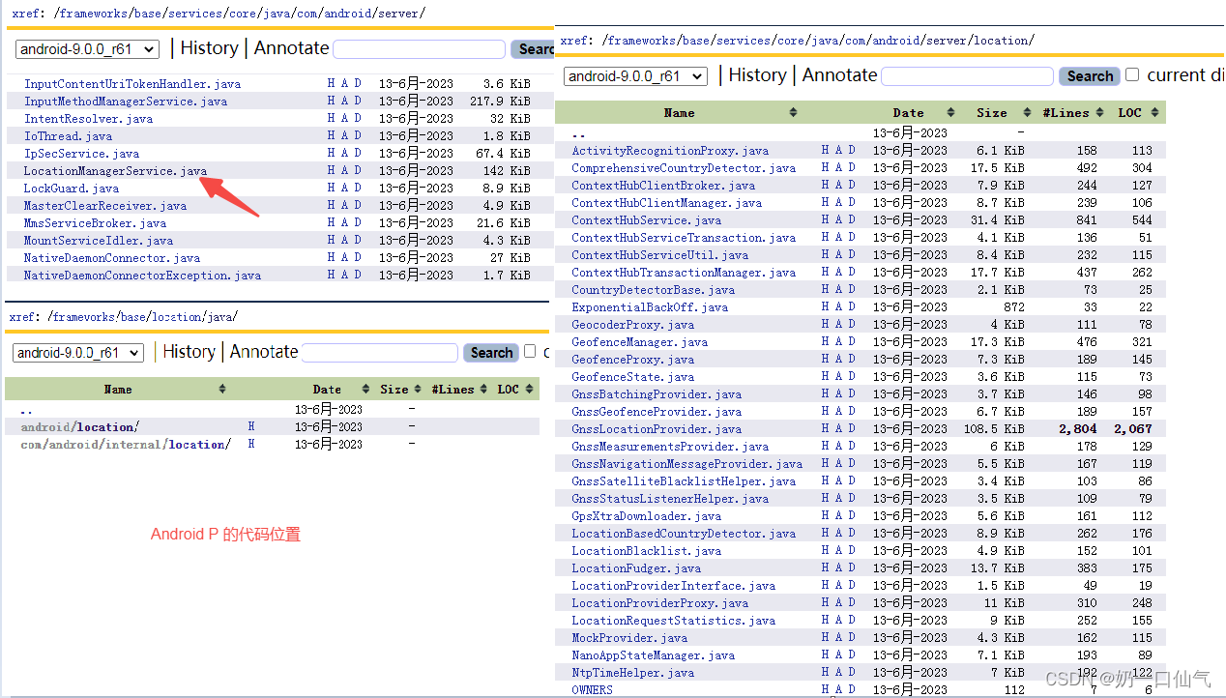Click H link for android/location/ folder
This screenshot has height=698, width=1226.
coord(251,426)
